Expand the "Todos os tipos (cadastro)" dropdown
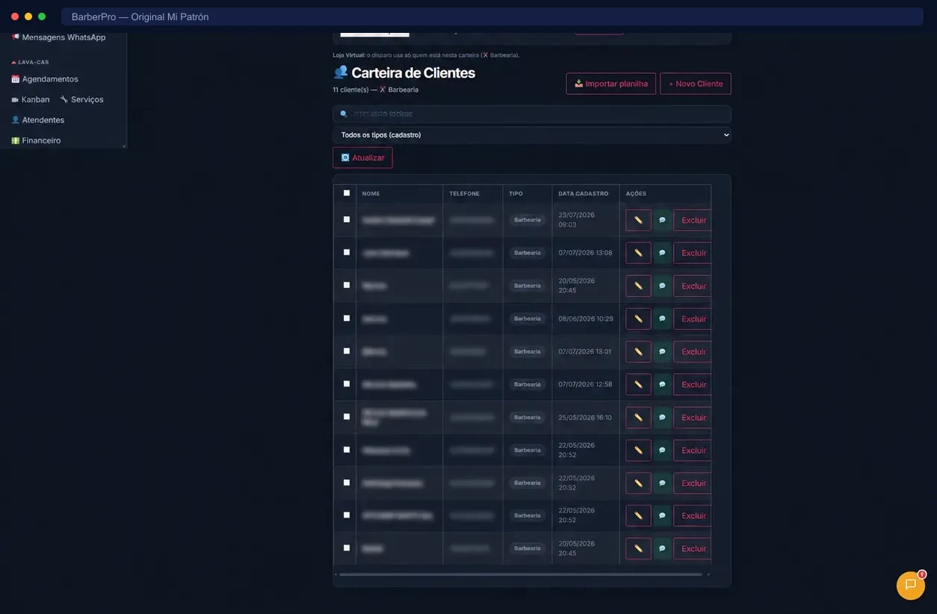Screen dimensions: 937x614 532,135
